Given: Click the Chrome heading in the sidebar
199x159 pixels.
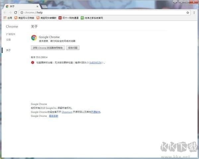Looking at the screenshot, I should [x=12, y=26].
